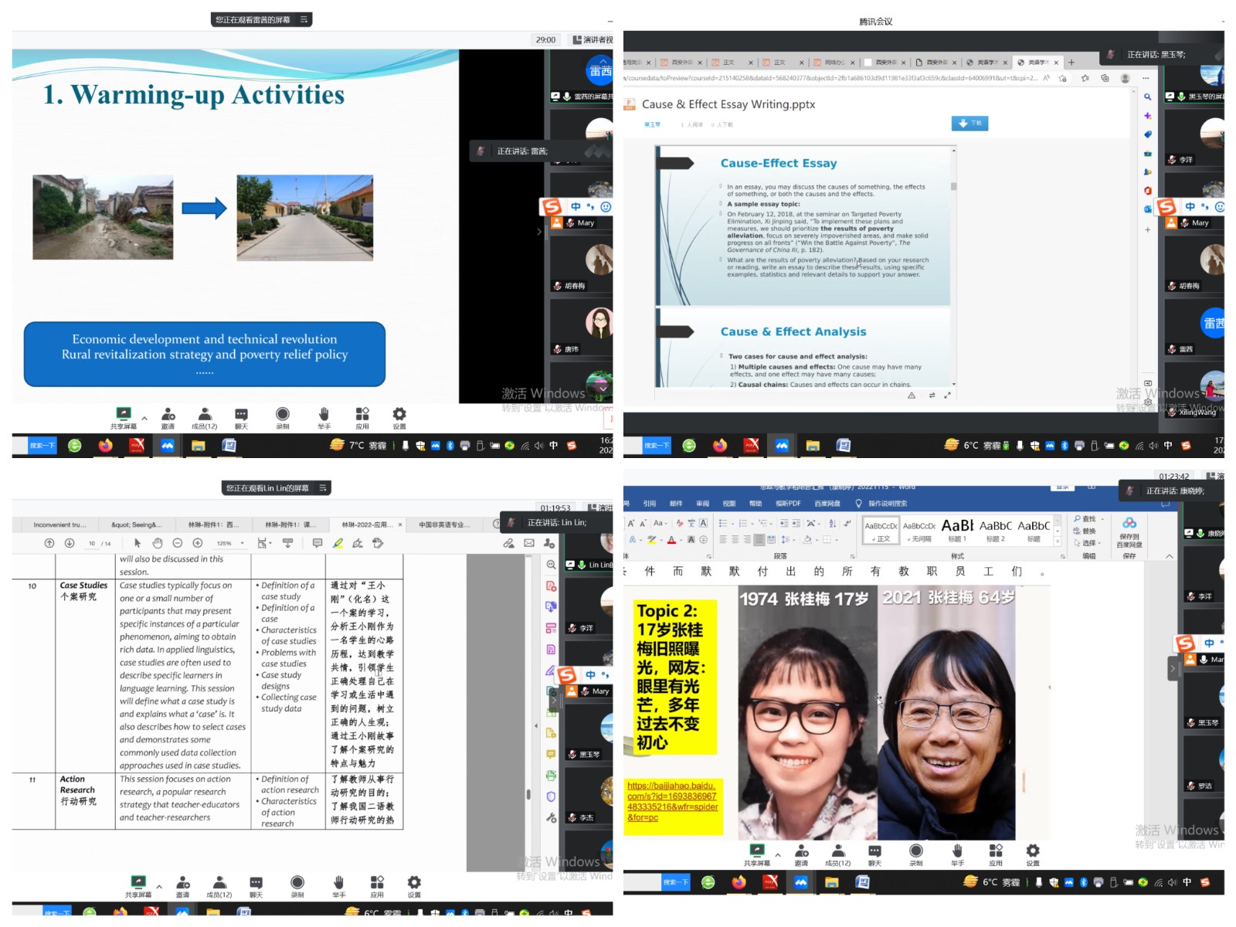The width and height of the screenshot is (1236, 927).
Task: Open 选择 dropdown in Word editing group
Action: (x=1088, y=543)
